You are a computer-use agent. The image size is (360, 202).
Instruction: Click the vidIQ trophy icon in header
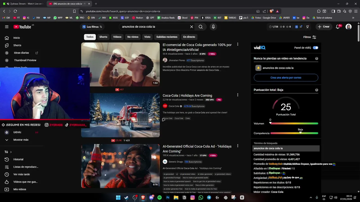308,27
